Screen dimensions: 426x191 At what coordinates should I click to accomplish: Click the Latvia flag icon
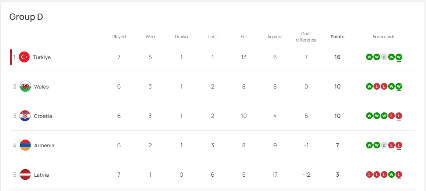coord(25,174)
